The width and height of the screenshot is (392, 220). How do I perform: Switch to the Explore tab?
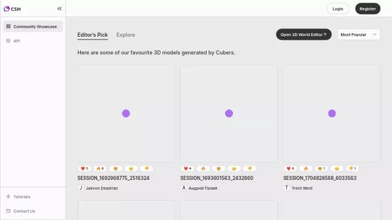click(x=126, y=35)
